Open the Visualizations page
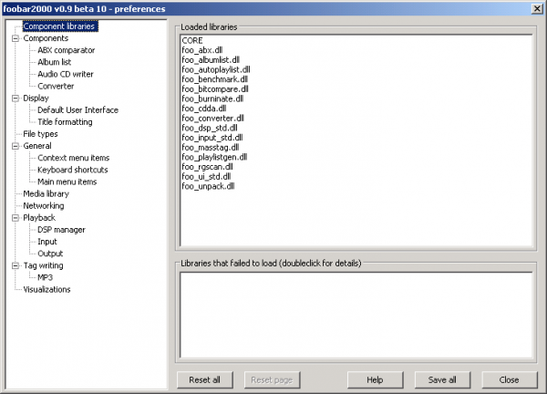The height and width of the screenshot is (394, 547). click(x=46, y=290)
